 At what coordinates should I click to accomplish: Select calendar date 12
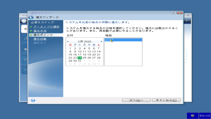[x=89, y=52]
